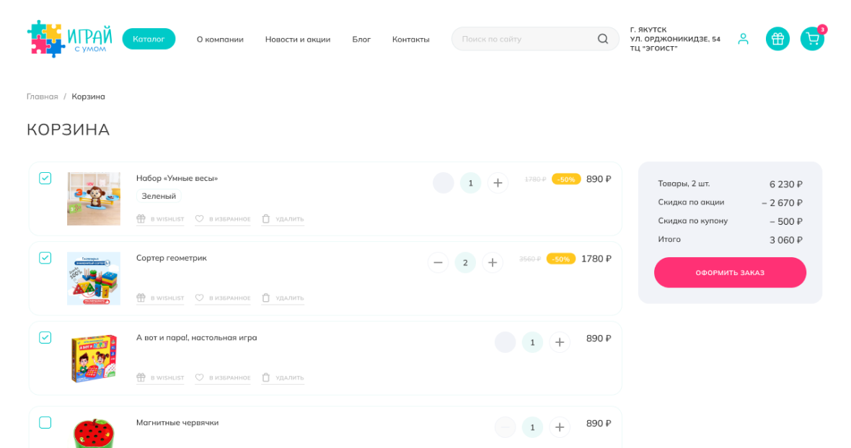
Task: Go to Главная breadcrumb link
Action: pyautogui.click(x=43, y=97)
